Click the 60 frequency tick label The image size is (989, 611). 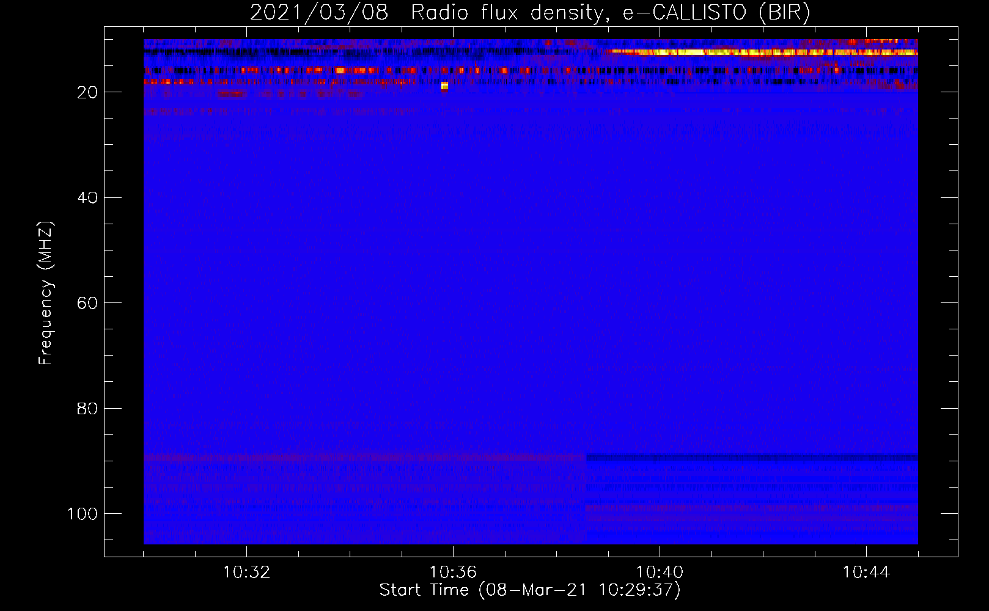(x=87, y=303)
